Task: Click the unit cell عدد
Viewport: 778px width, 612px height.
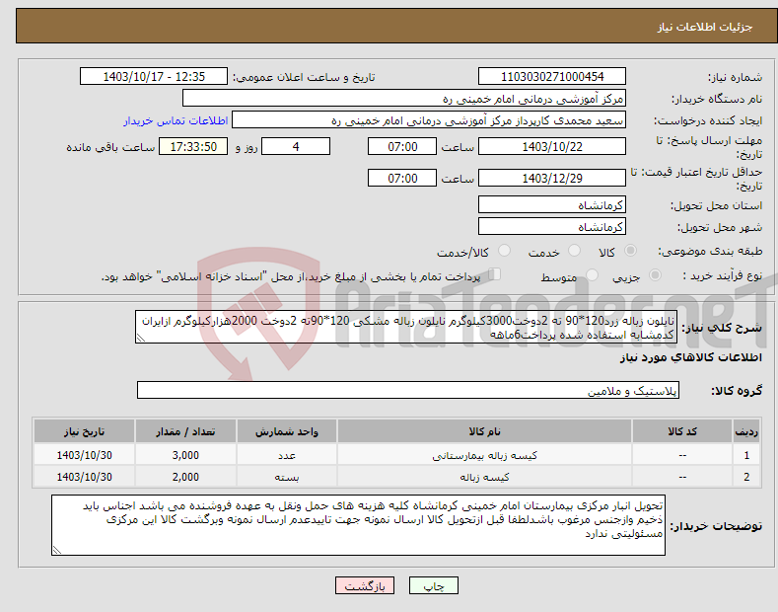Action: pyautogui.click(x=287, y=455)
